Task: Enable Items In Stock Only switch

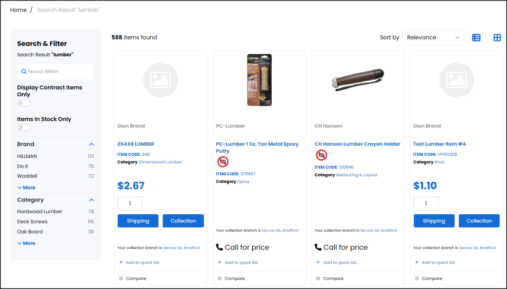Action: pos(24,128)
